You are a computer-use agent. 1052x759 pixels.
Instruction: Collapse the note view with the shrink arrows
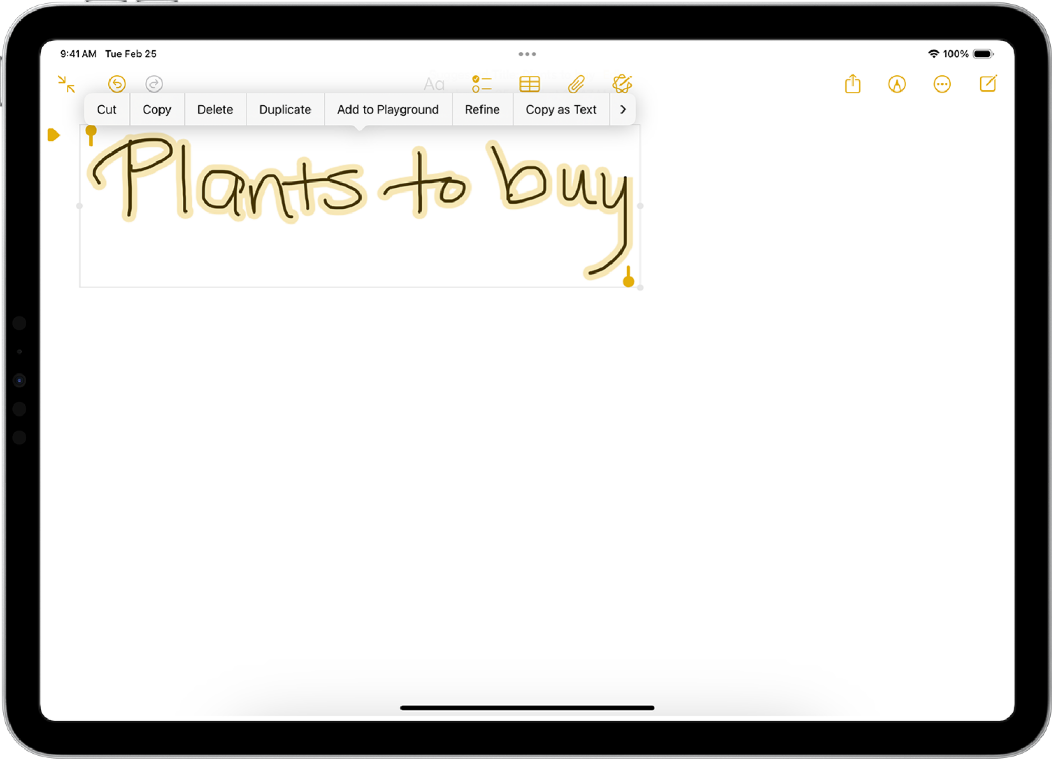pos(66,84)
